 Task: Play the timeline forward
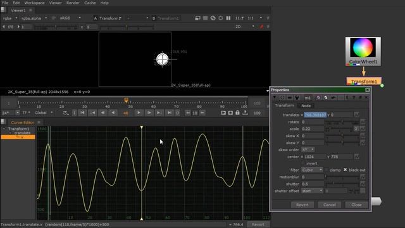[139, 113]
